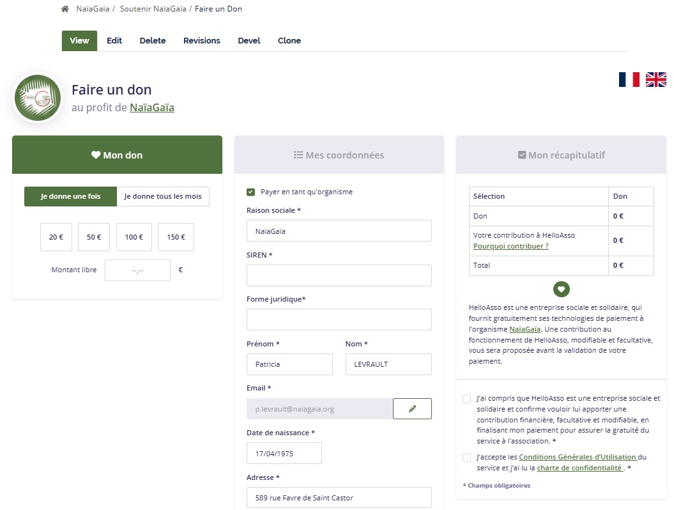Viewport: 674px width, 510px height.
Task: Click the Montant libre amount field
Action: pyautogui.click(x=137, y=270)
